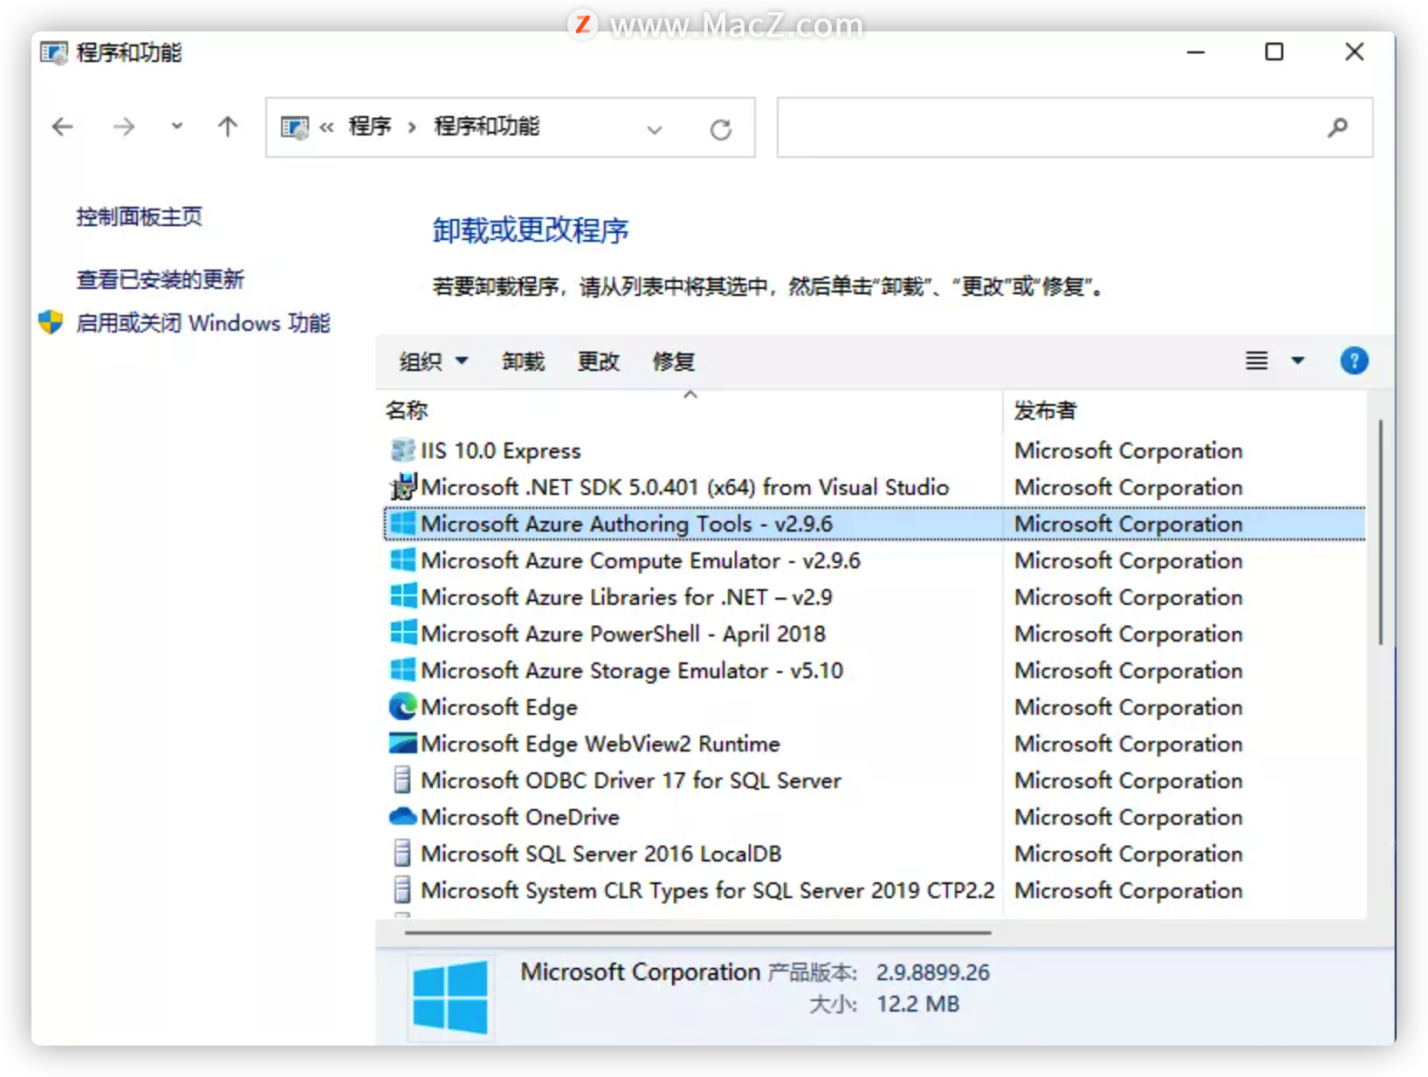Select the Microsoft Edge entry
1428x1077 pixels.
tap(499, 707)
